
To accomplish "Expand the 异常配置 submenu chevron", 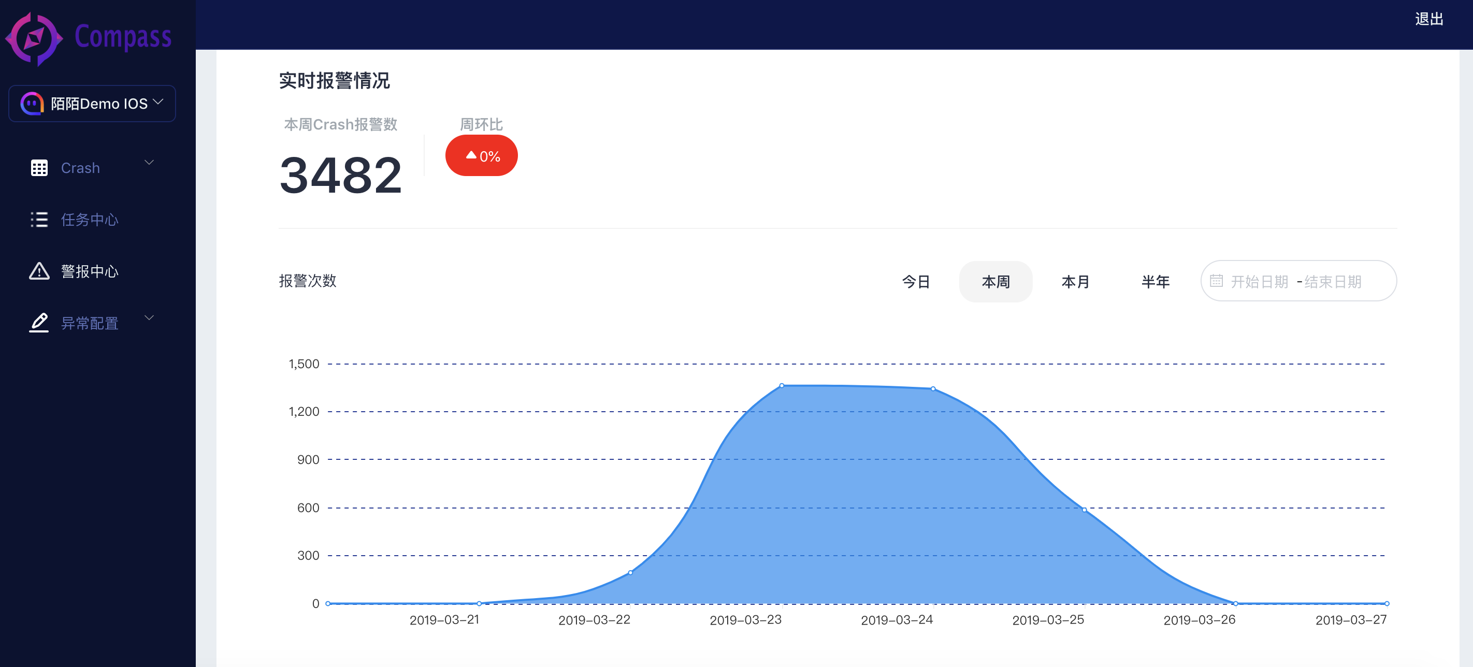I will point(149,318).
